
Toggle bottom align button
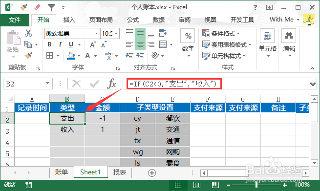click(151, 35)
